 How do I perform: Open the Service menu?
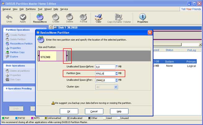click(64, 9)
